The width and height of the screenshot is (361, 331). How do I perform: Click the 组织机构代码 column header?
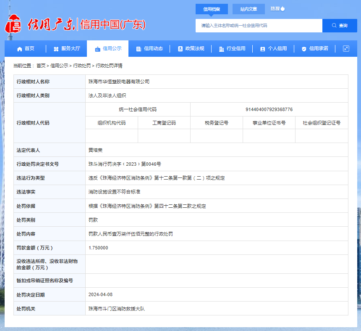click(112, 123)
